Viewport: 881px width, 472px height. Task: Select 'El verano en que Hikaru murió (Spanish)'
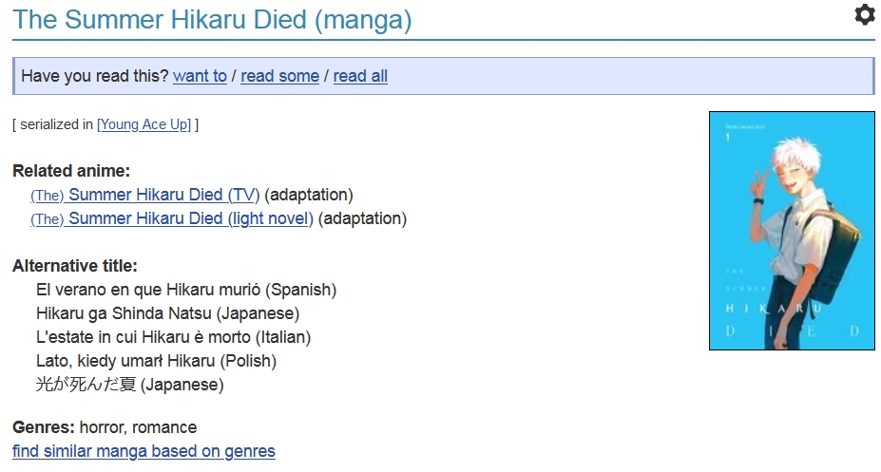coord(186,290)
